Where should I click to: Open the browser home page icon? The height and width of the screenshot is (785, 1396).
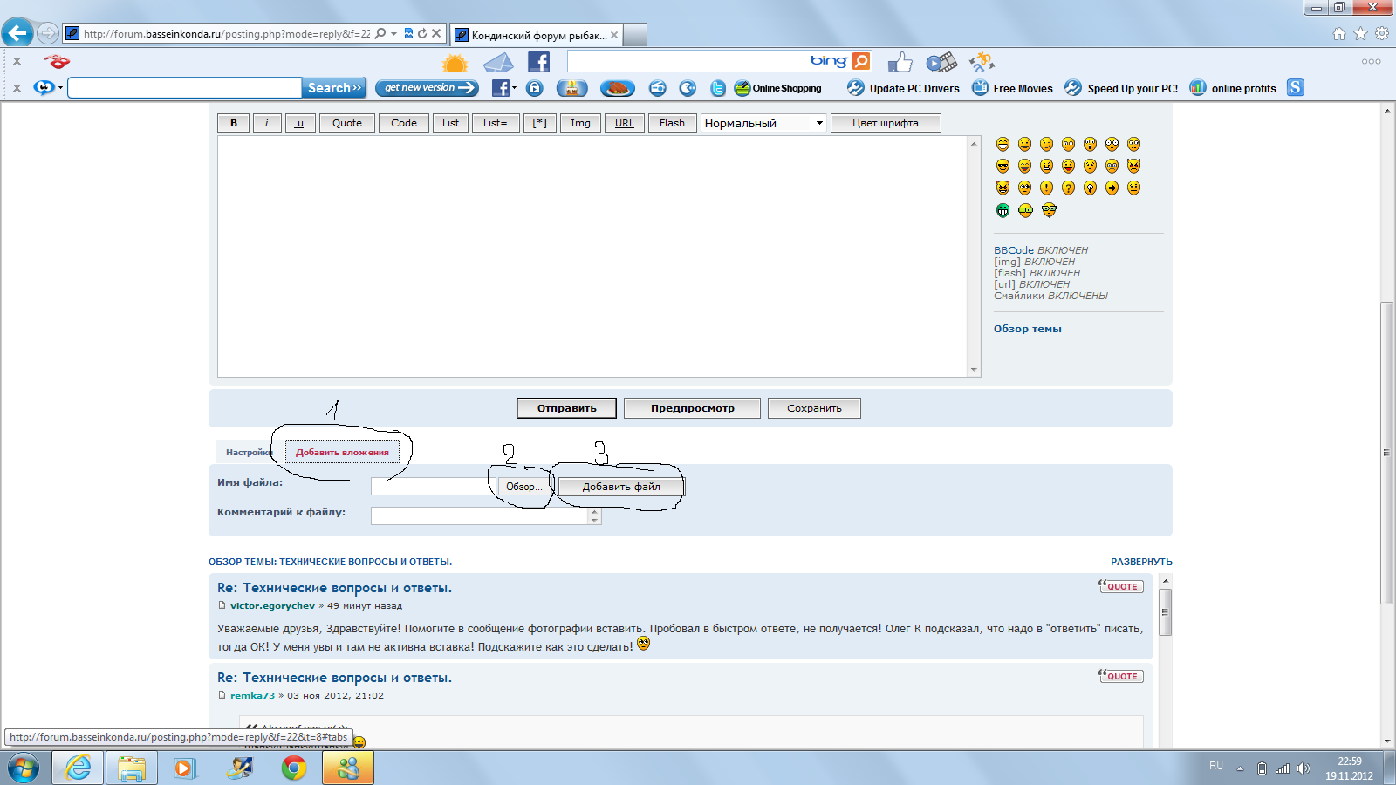(x=1339, y=33)
